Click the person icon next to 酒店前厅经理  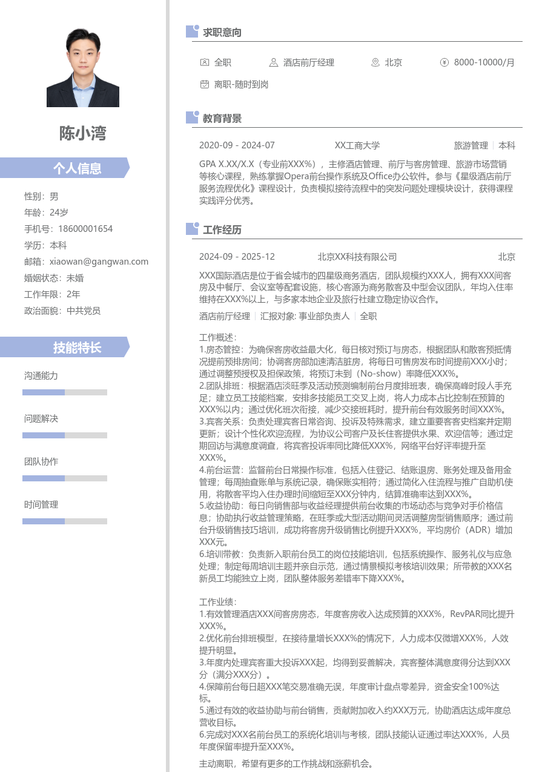[274, 62]
